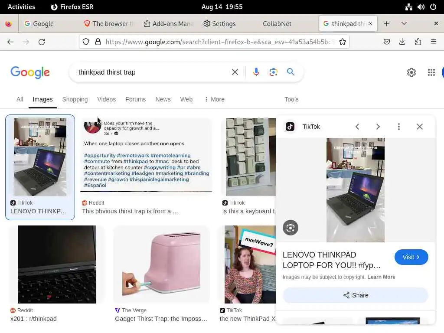Open the network status indicator
444x333 pixels.
pos(408,7)
